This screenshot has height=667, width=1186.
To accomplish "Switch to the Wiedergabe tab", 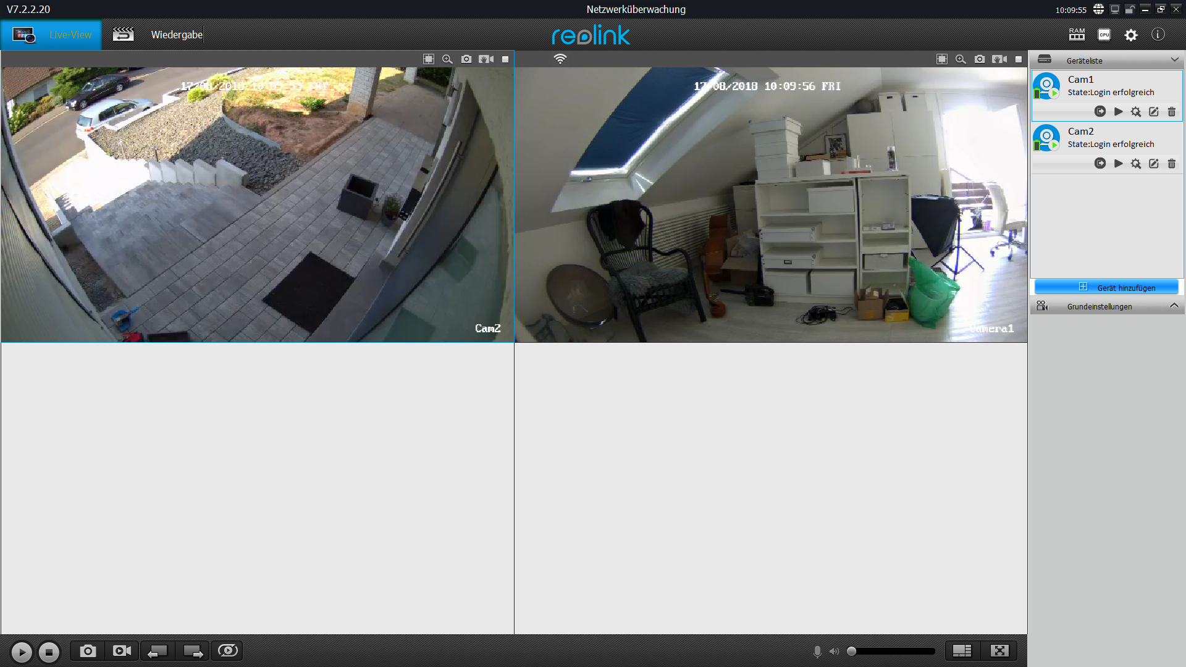I will pos(176,35).
